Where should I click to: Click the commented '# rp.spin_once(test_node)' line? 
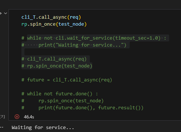tap(57, 66)
